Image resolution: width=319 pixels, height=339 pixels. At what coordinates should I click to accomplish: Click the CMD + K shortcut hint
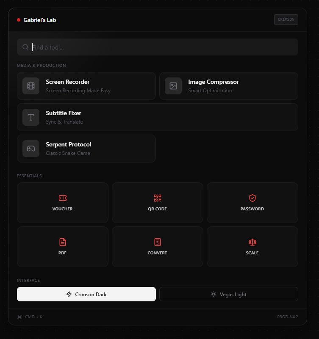(x=30, y=317)
